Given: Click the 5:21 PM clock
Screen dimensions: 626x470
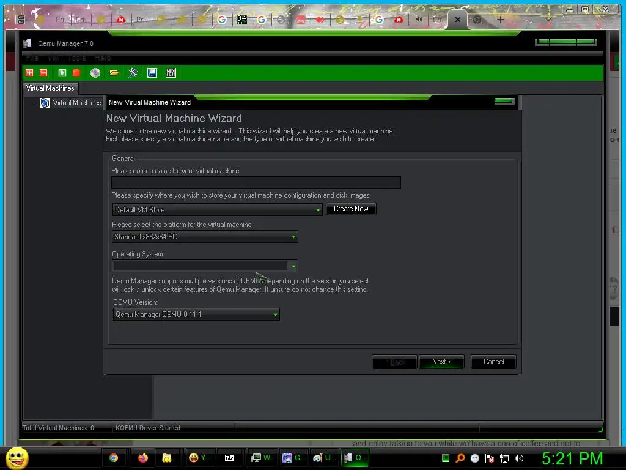Looking at the screenshot, I should pyautogui.click(x=572, y=459).
